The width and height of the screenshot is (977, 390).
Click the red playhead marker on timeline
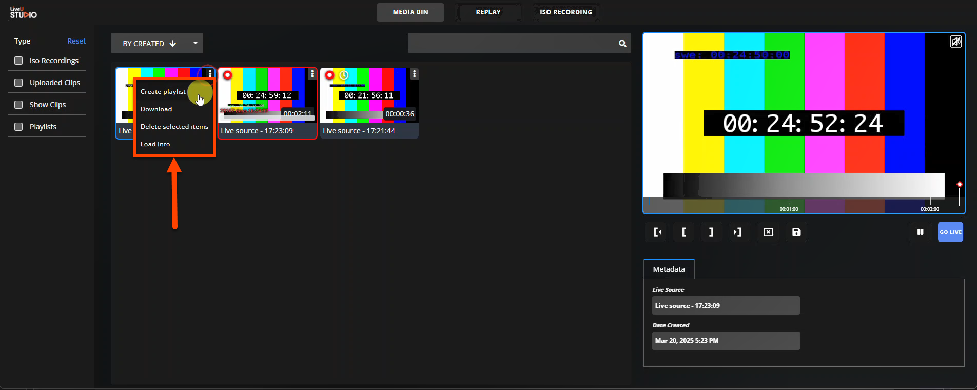click(x=959, y=184)
